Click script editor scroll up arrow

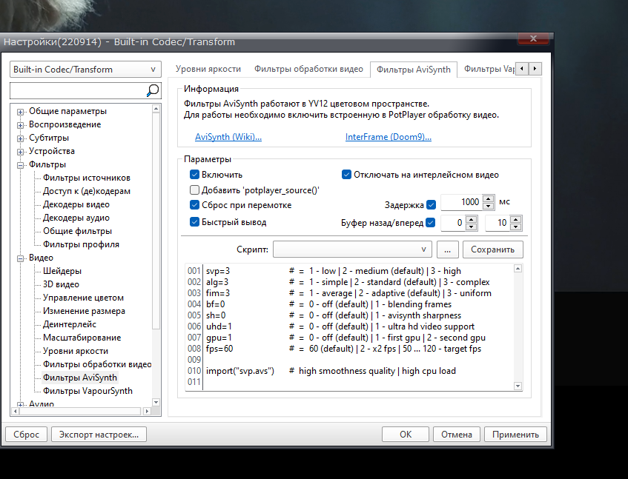click(x=518, y=269)
